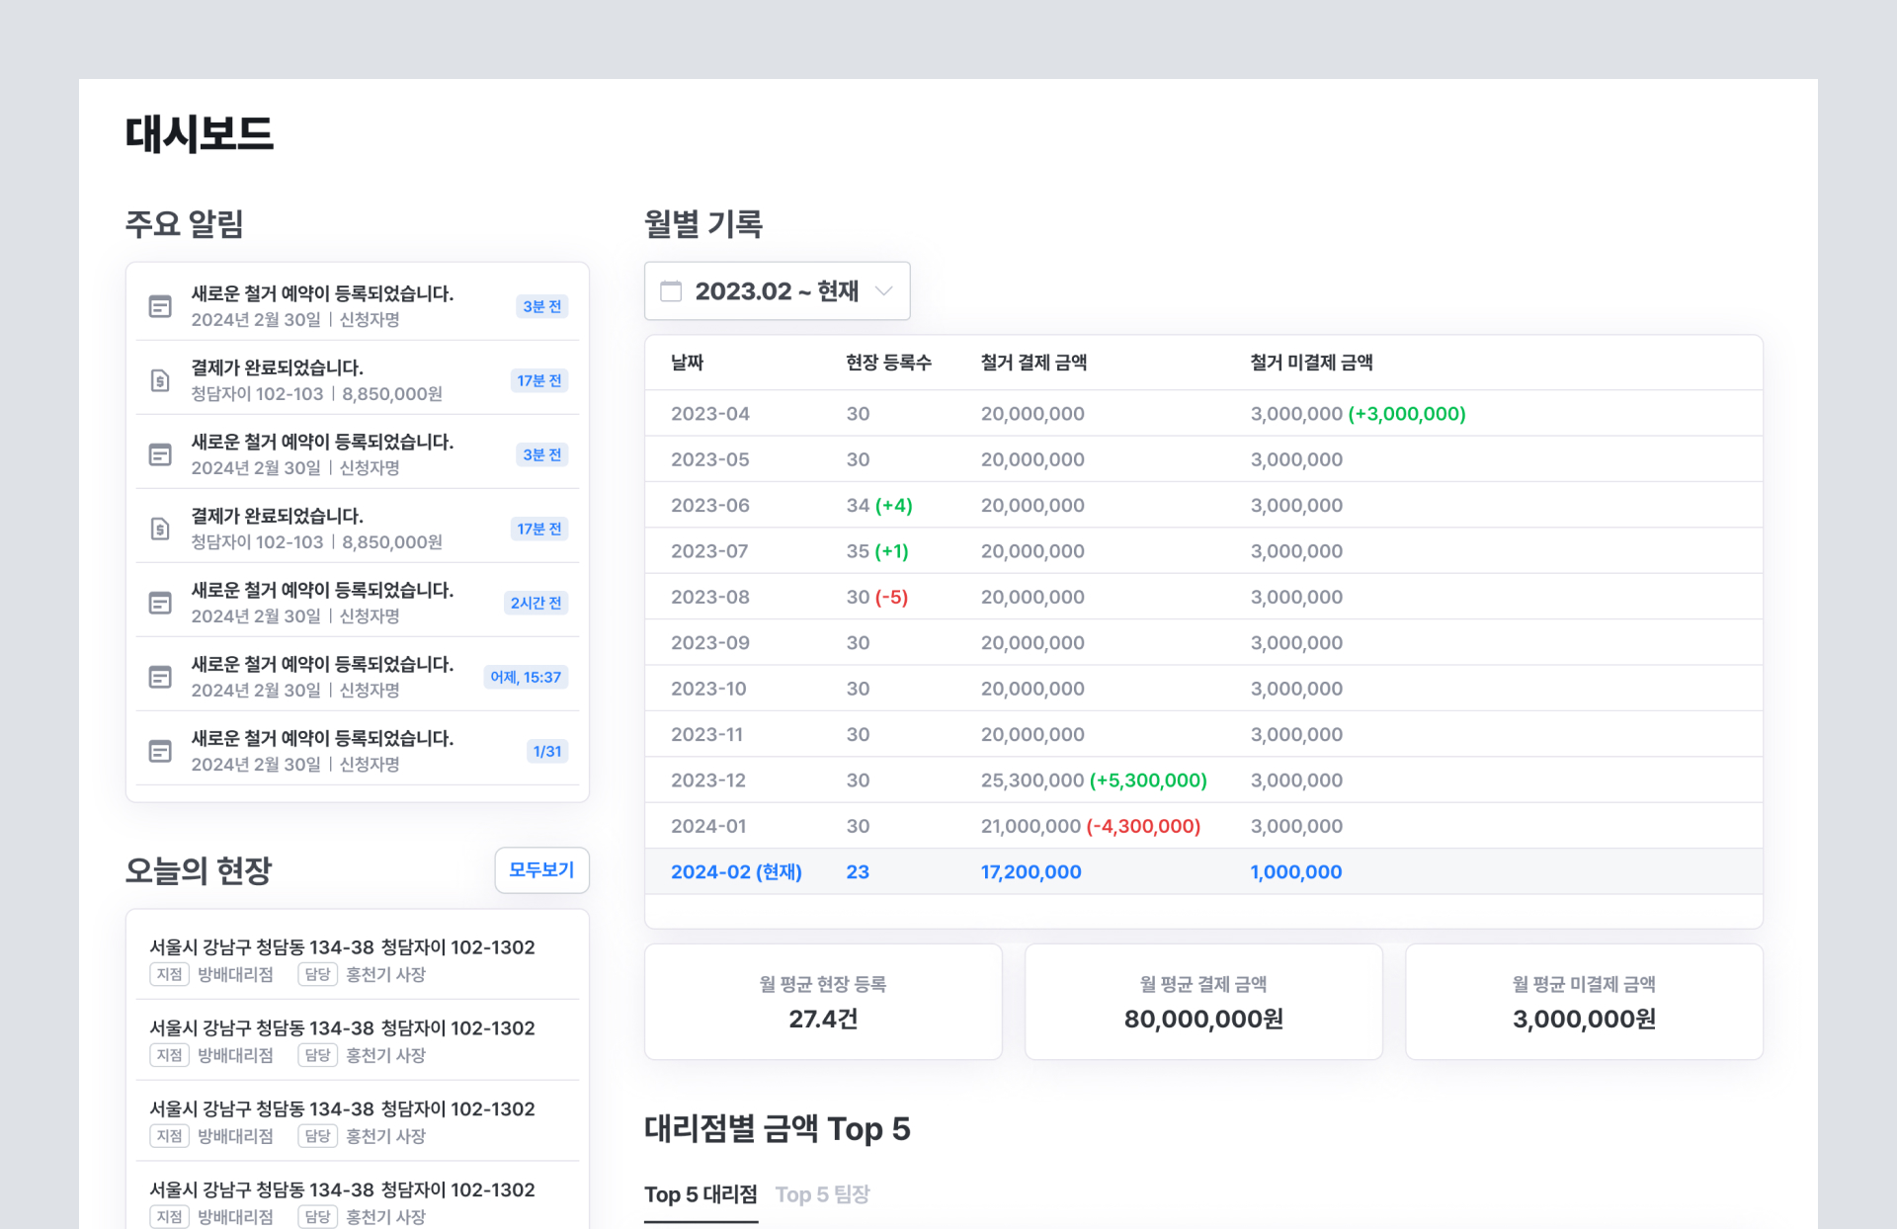
Task: Click the 3분 전 time badge
Action: pos(541,306)
